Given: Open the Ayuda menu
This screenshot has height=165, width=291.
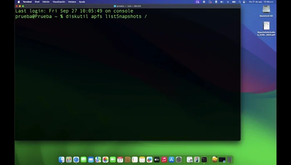Looking at the screenshot, I should 82,2.
